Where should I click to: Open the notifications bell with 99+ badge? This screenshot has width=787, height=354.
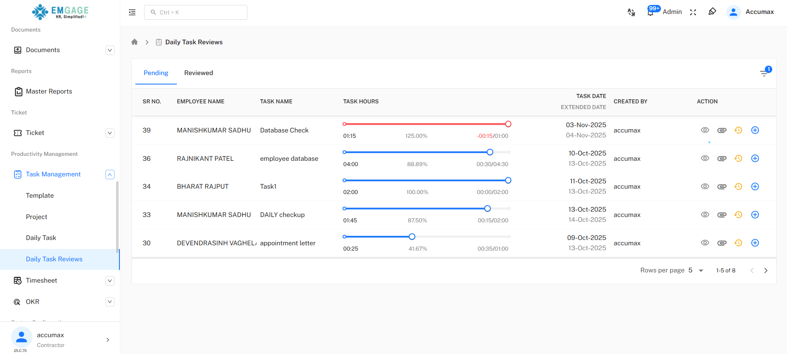[650, 12]
